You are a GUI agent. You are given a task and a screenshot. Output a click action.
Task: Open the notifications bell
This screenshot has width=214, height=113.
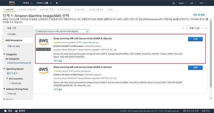click(174, 3)
